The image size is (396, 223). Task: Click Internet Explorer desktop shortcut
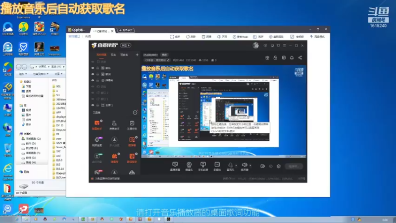[7, 171]
